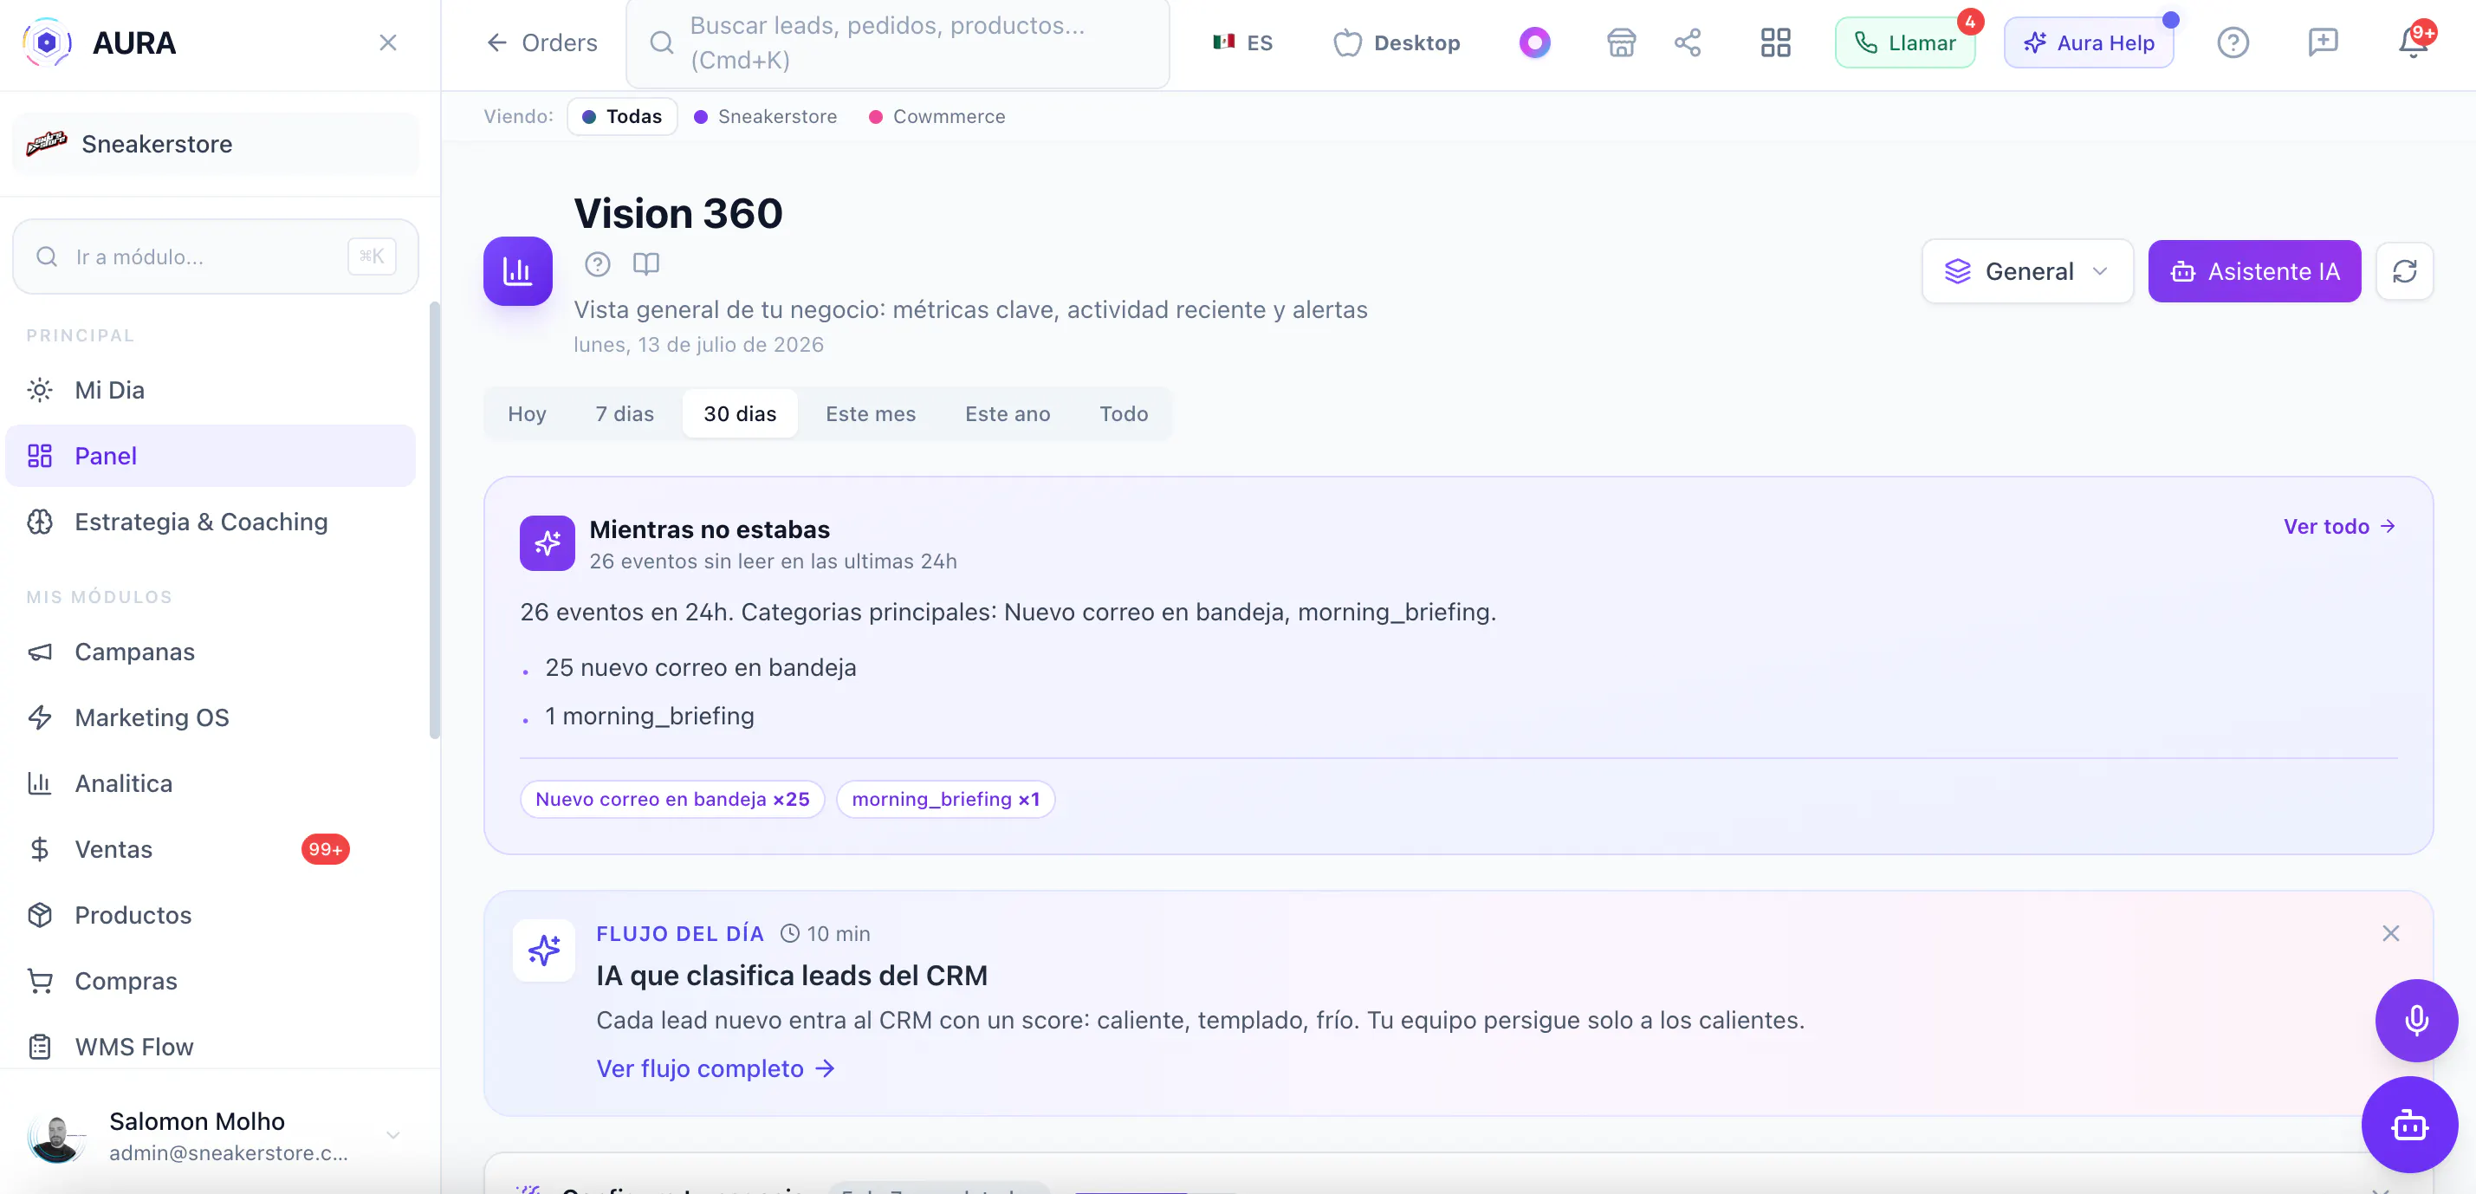Click the Nuevo correo en bandeja ×25 chip
2476x1194 pixels.
(672, 799)
